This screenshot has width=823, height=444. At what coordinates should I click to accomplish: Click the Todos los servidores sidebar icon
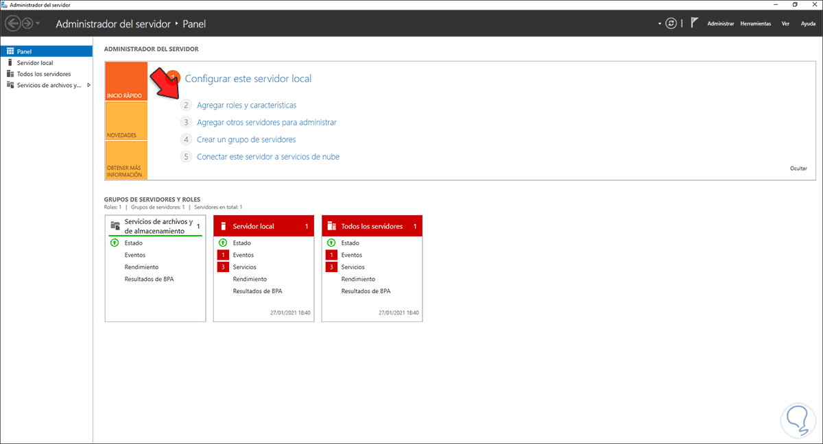pos(10,74)
